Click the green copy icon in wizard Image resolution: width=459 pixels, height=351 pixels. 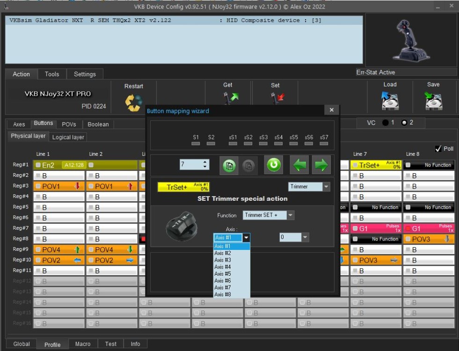pyautogui.click(x=229, y=165)
